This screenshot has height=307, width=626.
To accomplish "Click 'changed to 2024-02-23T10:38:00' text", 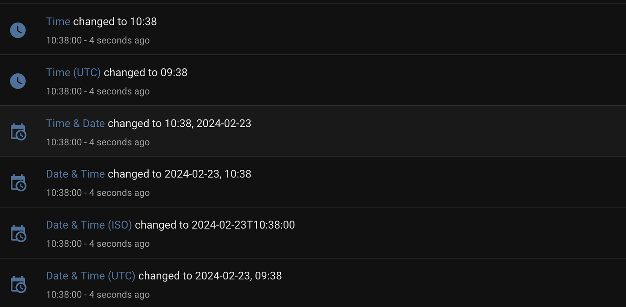I will (215, 225).
